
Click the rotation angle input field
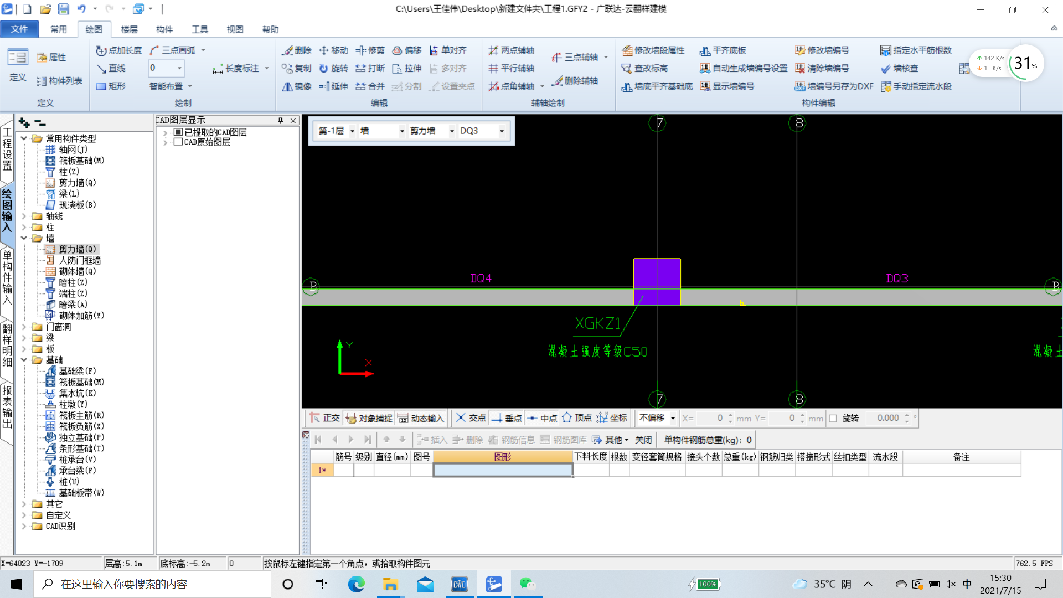[x=887, y=418]
